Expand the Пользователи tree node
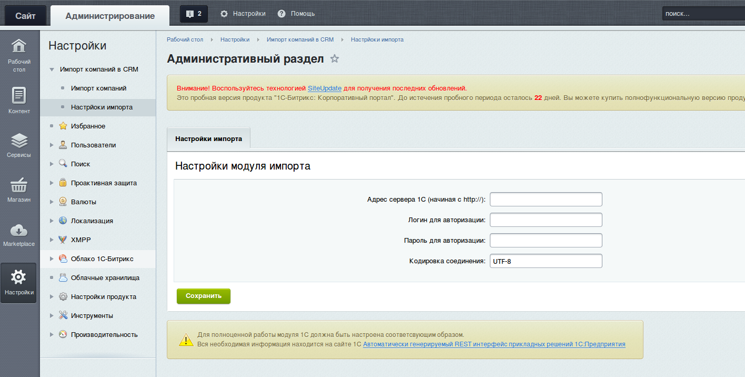Viewport: 745px width, 377px height. (x=52, y=145)
